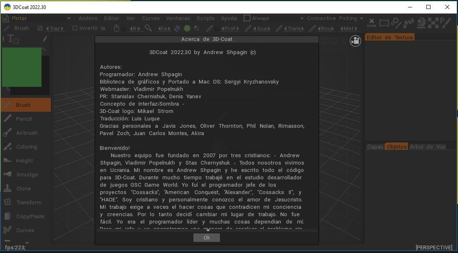Switch to the Objetos tab
Screen dimensions: 458x253
coord(397,147)
